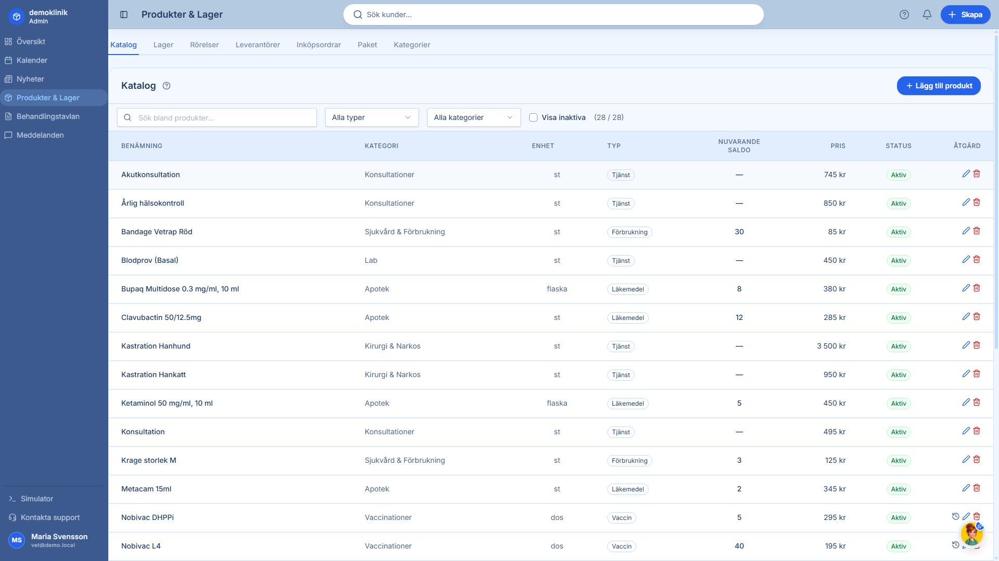Open the help question mark in header
Screen dimensions: 999x561
pos(904,15)
